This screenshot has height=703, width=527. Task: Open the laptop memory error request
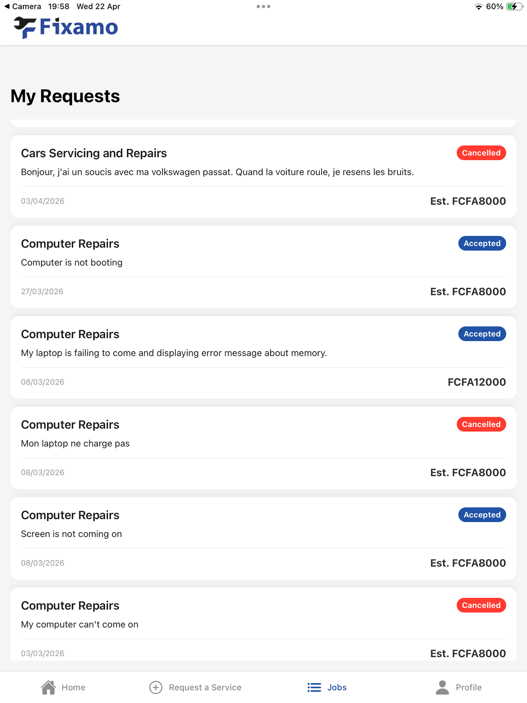pyautogui.click(x=263, y=357)
